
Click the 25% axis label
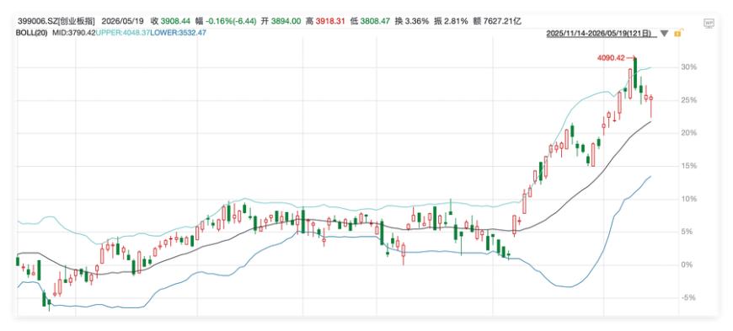689,100
